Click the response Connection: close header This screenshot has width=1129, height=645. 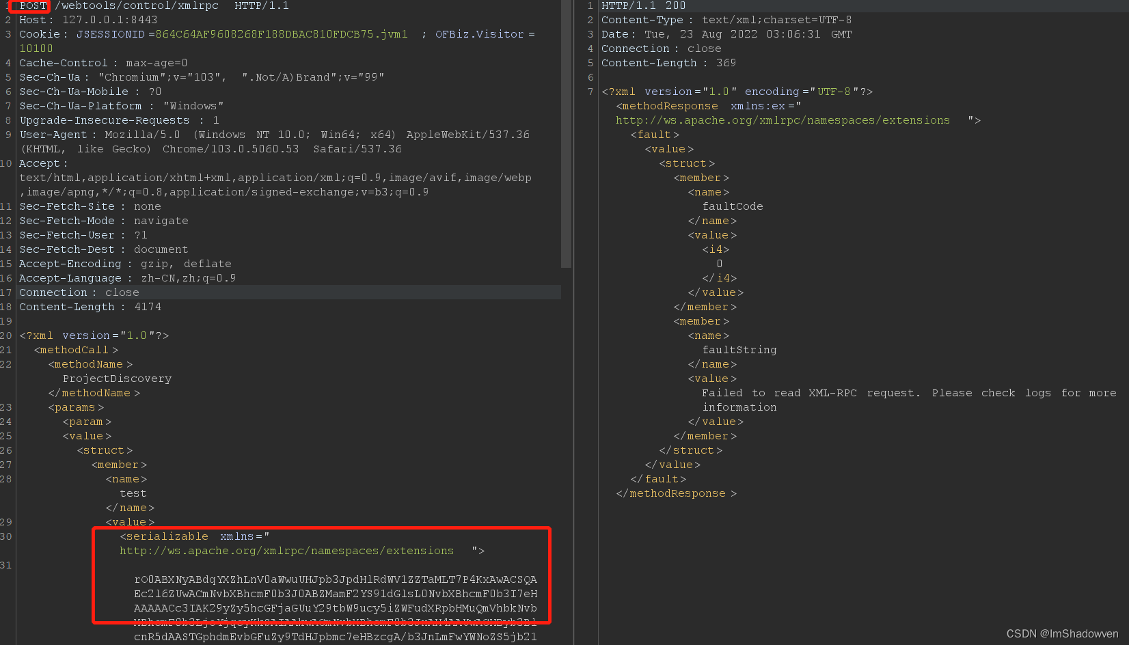tap(662, 49)
